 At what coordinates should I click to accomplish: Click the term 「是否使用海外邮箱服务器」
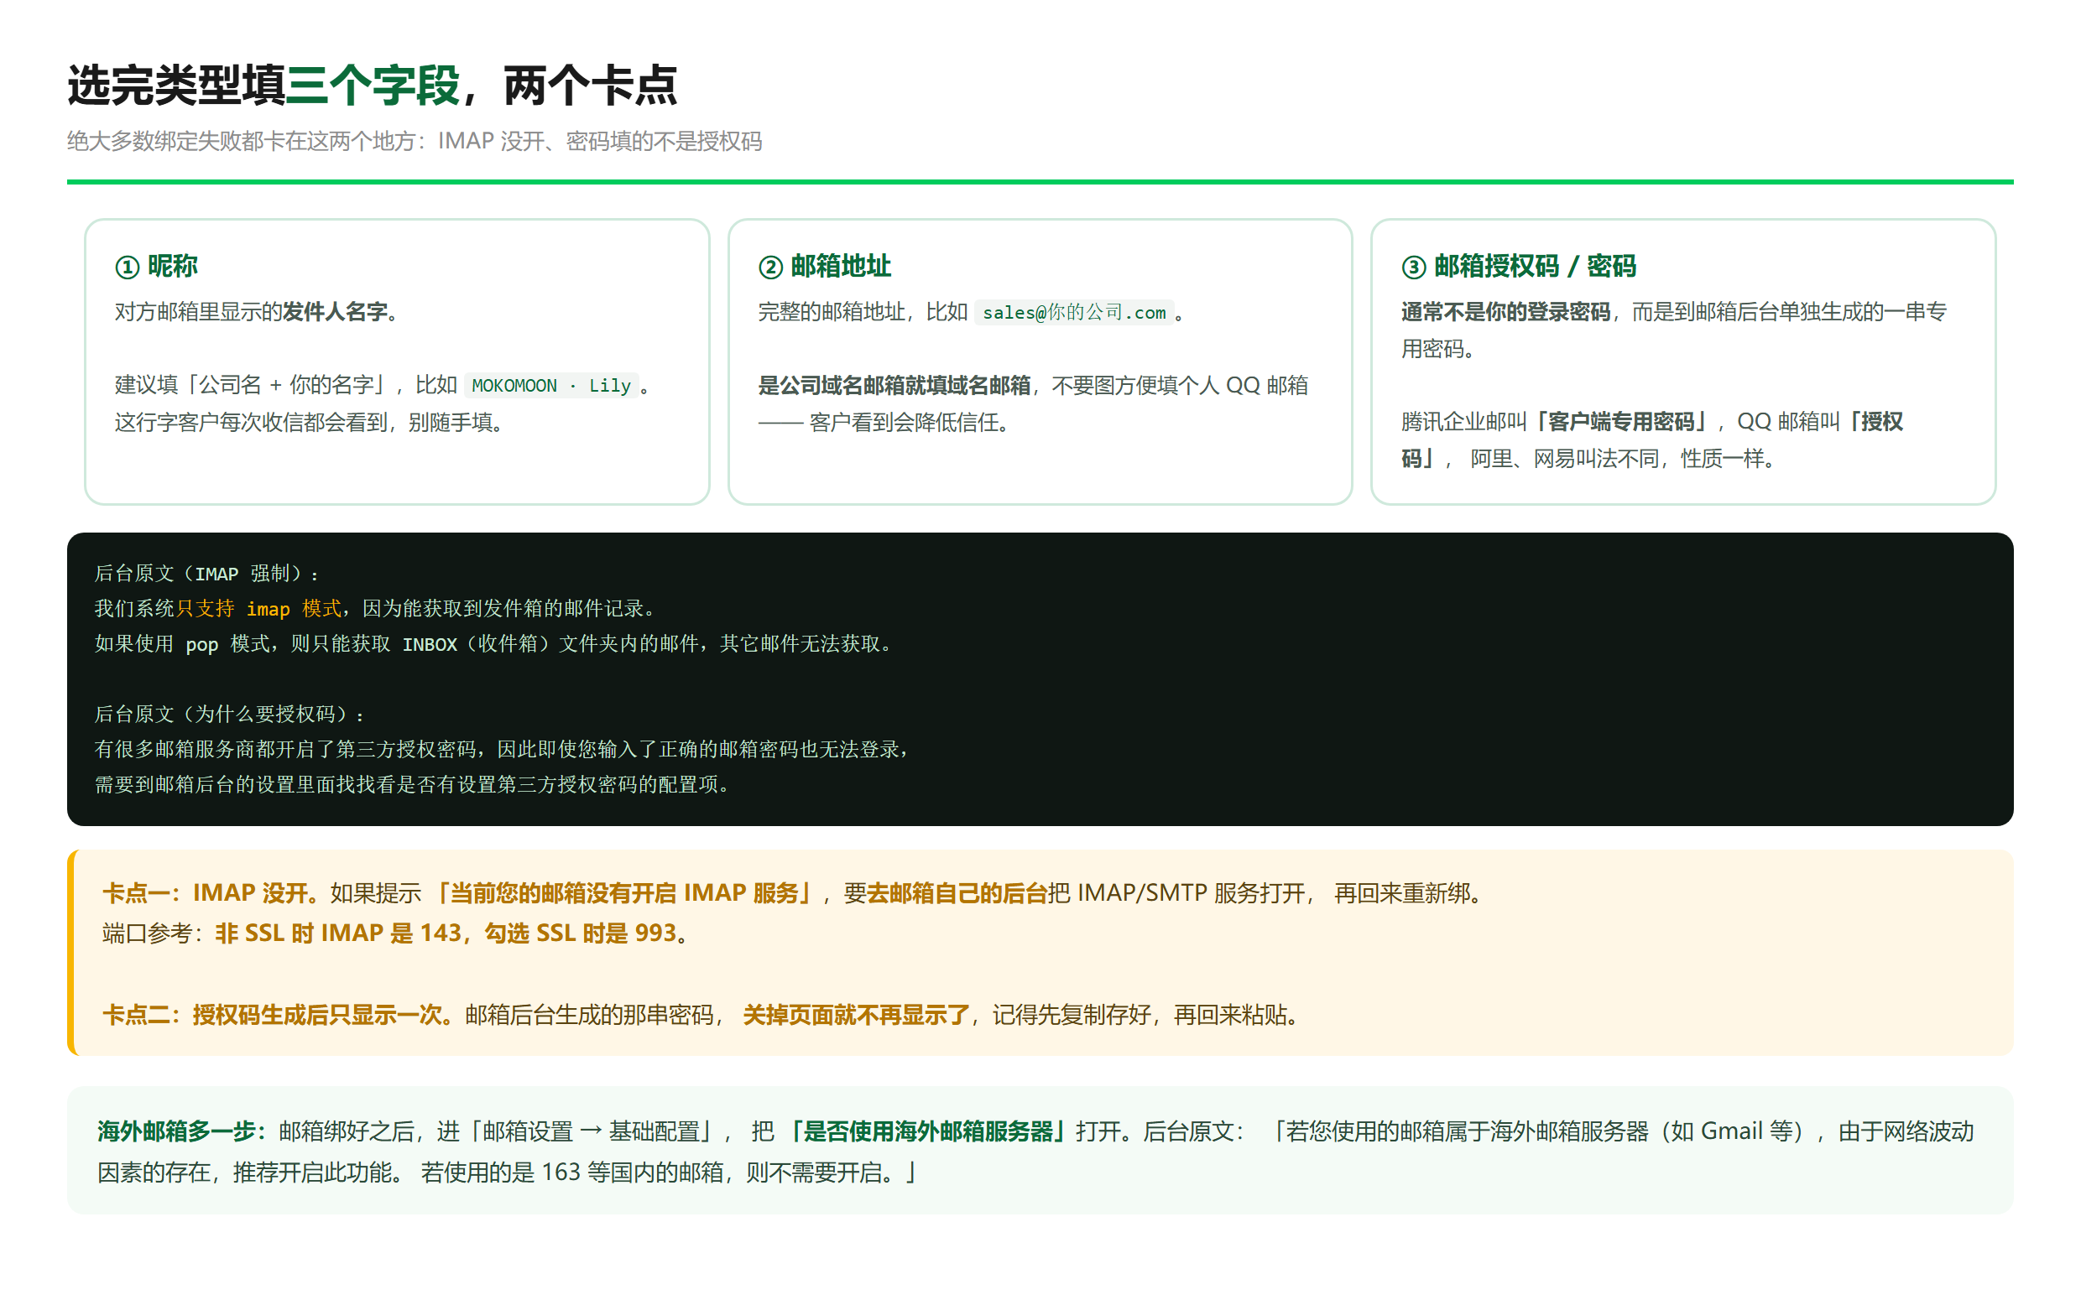(x=928, y=1131)
